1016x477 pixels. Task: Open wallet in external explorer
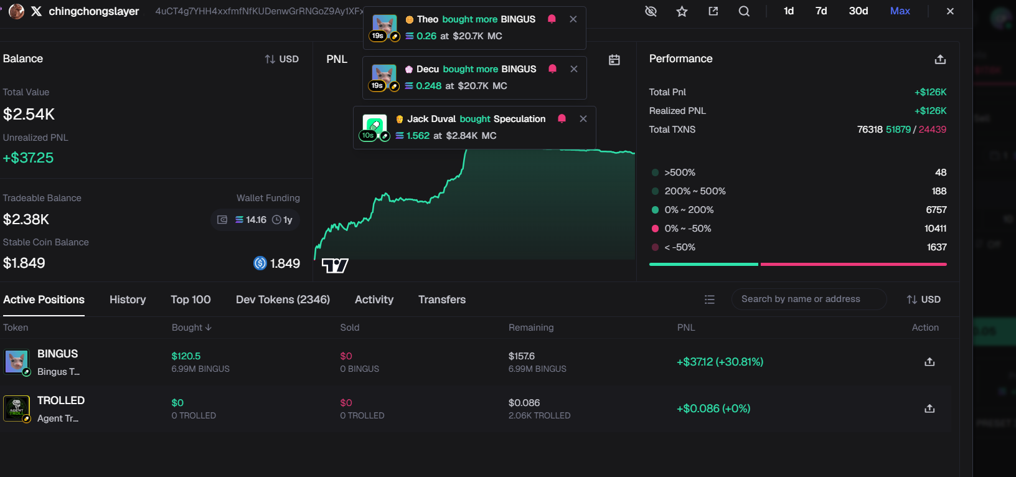[x=713, y=11]
